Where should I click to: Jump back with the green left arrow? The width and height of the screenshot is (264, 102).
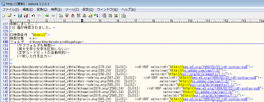47,16
